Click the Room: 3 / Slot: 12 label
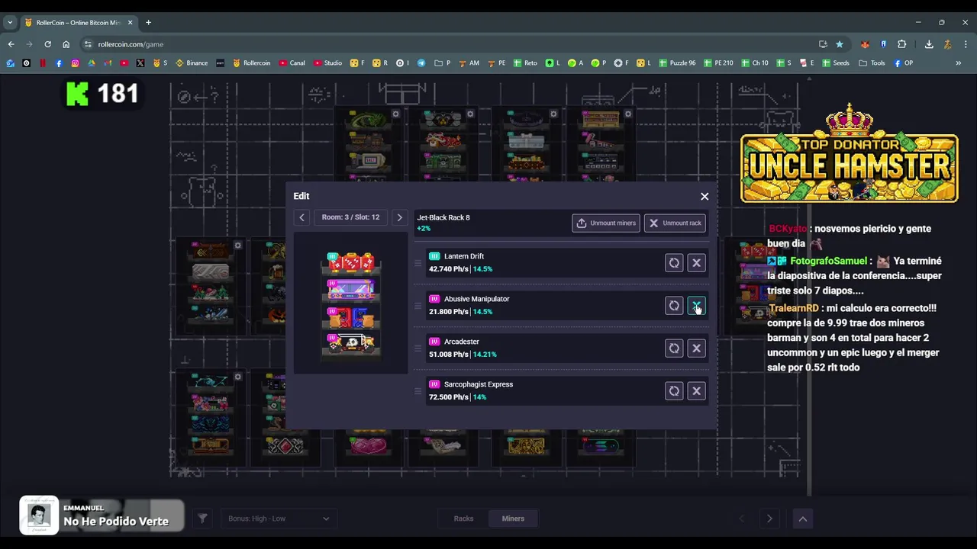Viewport: 977px width, 549px height. (x=350, y=217)
